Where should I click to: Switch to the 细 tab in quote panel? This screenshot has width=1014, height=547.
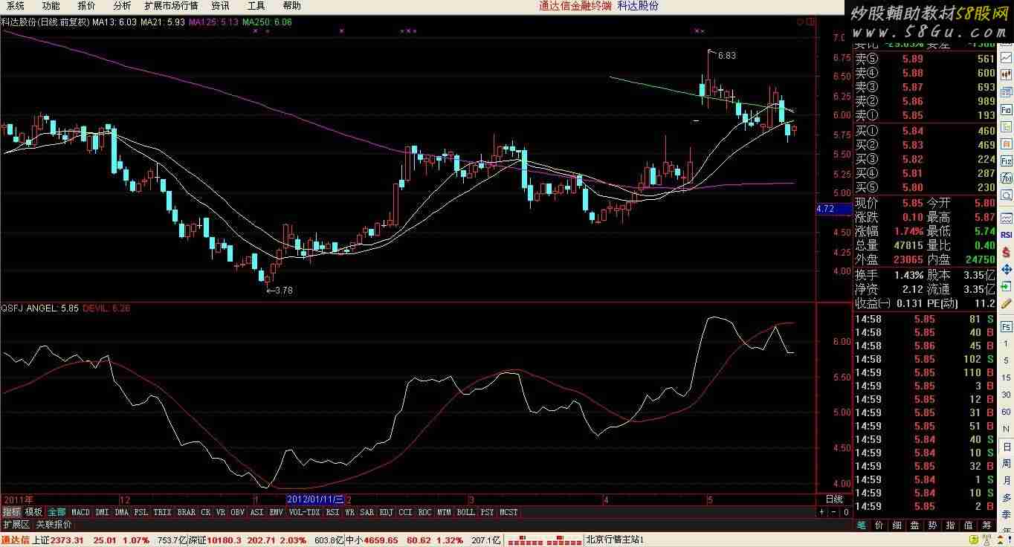point(897,525)
